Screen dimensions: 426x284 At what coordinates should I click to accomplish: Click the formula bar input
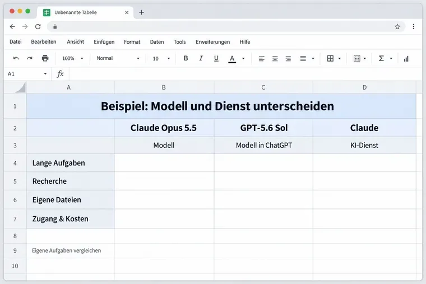click(x=246, y=74)
